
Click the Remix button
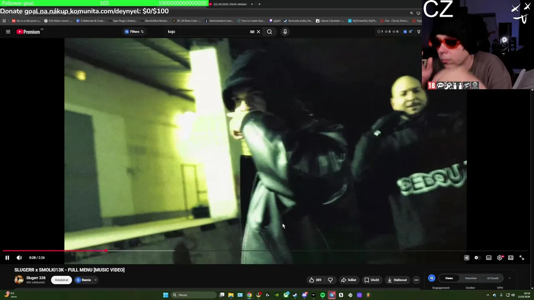point(83,280)
